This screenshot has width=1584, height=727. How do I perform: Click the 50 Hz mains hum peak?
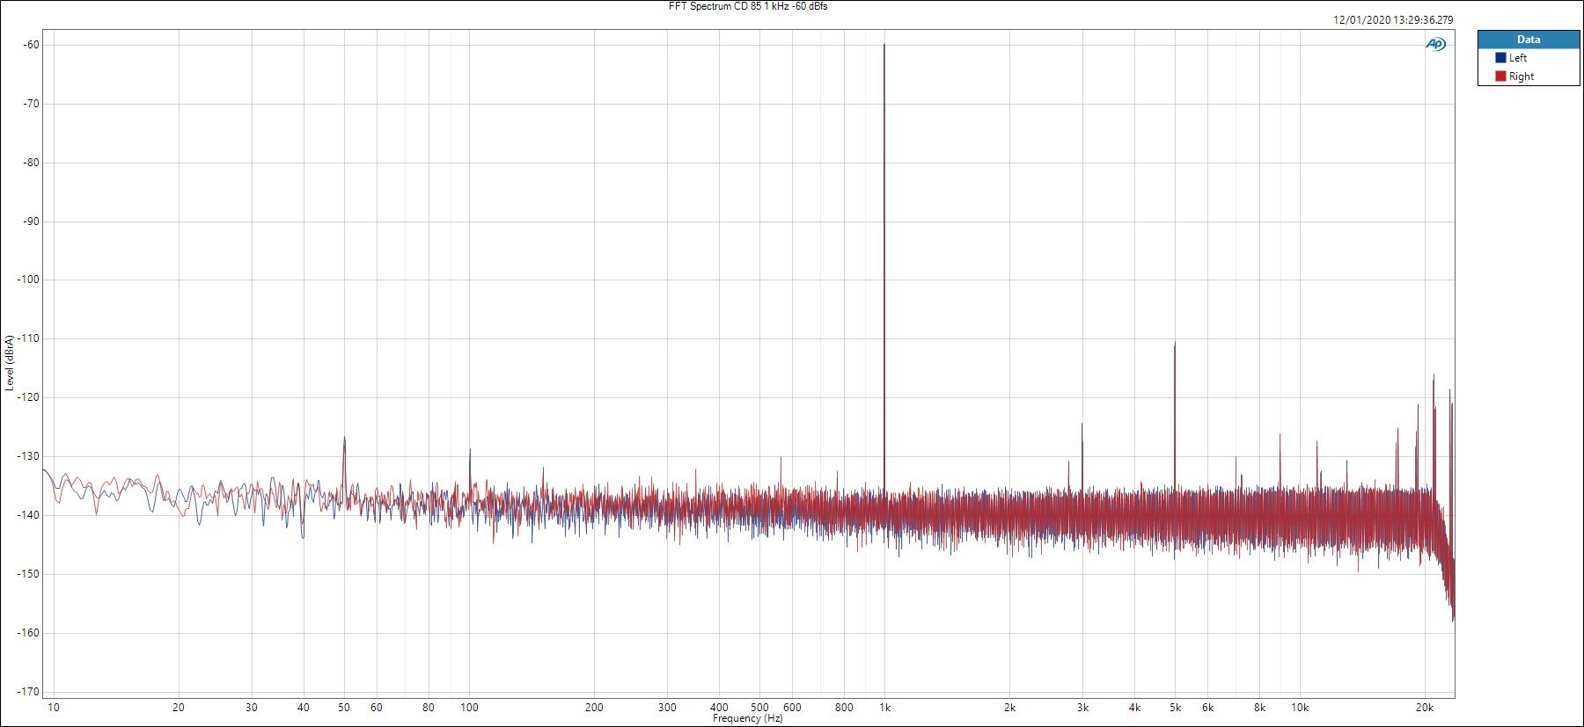point(344,438)
